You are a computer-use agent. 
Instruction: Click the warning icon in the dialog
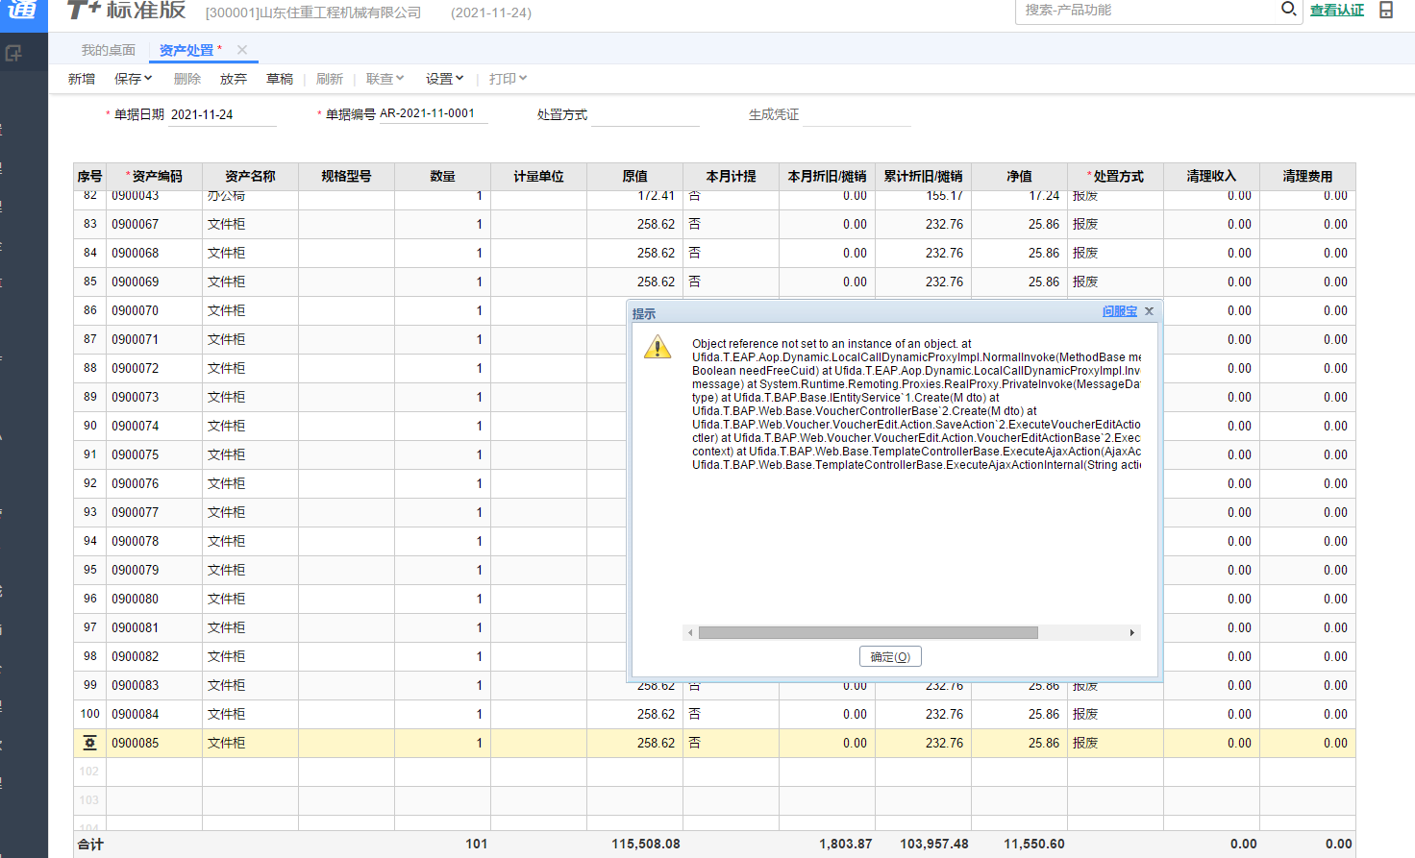pyautogui.click(x=658, y=347)
